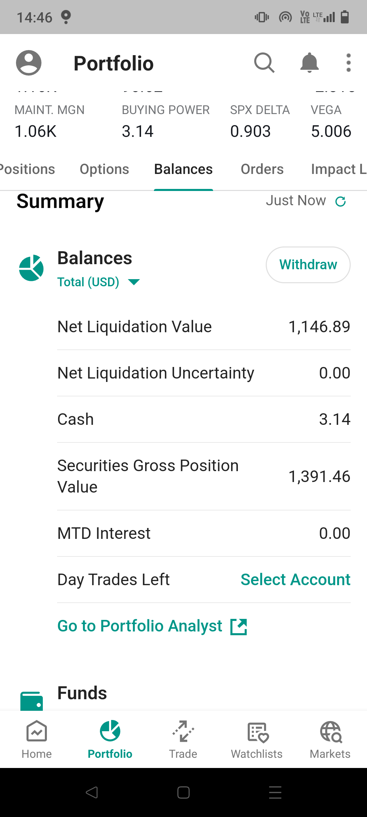Open Watchlists in the bottom navigation
Screen dimensions: 367x817
257,739
